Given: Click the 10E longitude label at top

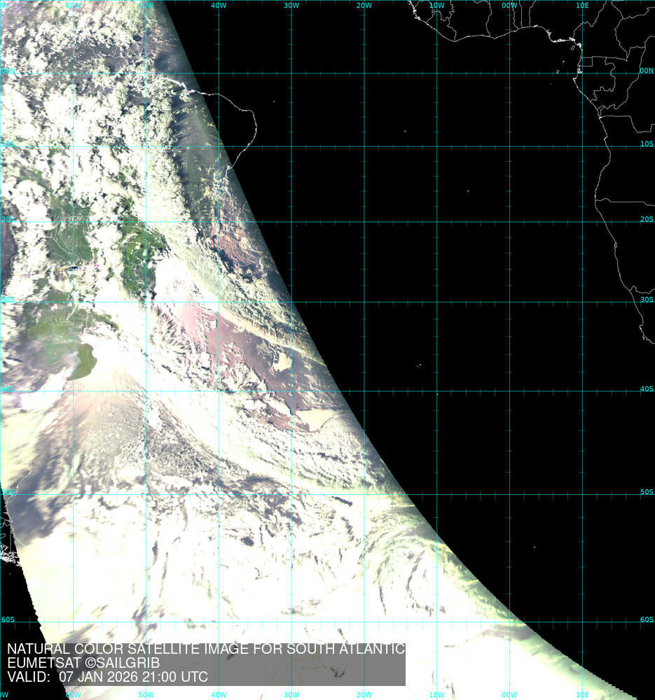Looking at the screenshot, I should click(x=581, y=6).
